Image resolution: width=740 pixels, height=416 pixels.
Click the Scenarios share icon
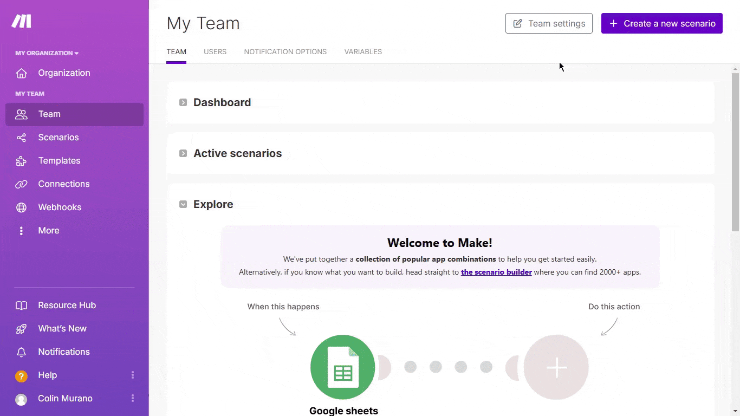(21, 138)
